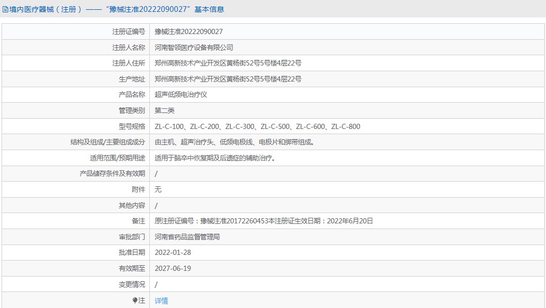Screen dimensions: 546x308
Task: Select the category value 第二类
Action: tap(165, 110)
